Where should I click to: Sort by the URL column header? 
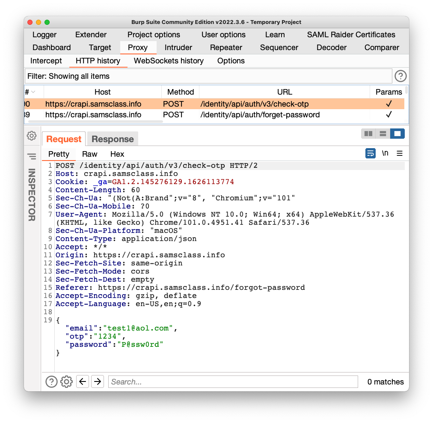coord(285,92)
